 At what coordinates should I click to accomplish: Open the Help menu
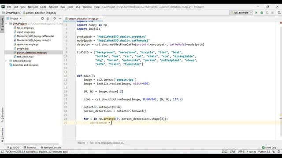[97, 7]
